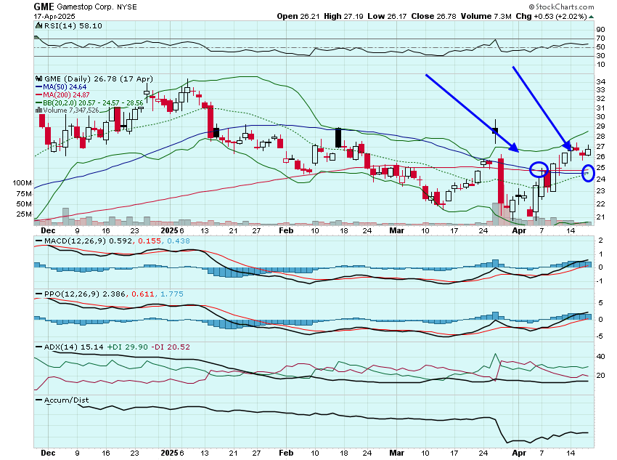Click the red 0.611 PPO signal value
The width and height of the screenshot is (617, 460).
coord(142,294)
